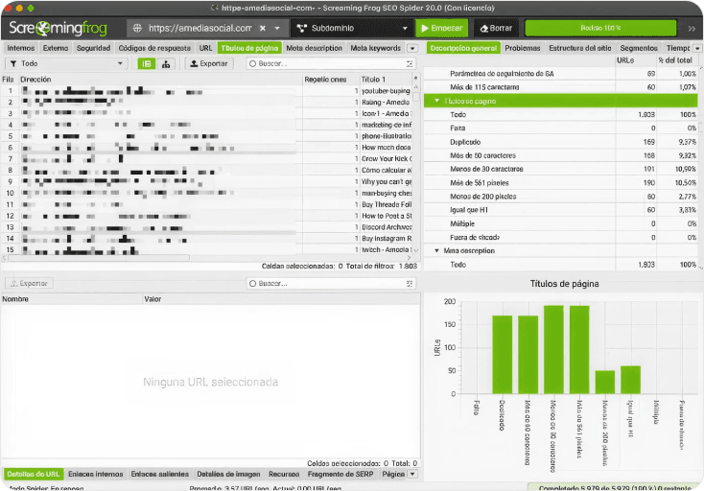Click the globe icon in URL bar
This screenshot has height=491, width=704.
tap(137, 28)
